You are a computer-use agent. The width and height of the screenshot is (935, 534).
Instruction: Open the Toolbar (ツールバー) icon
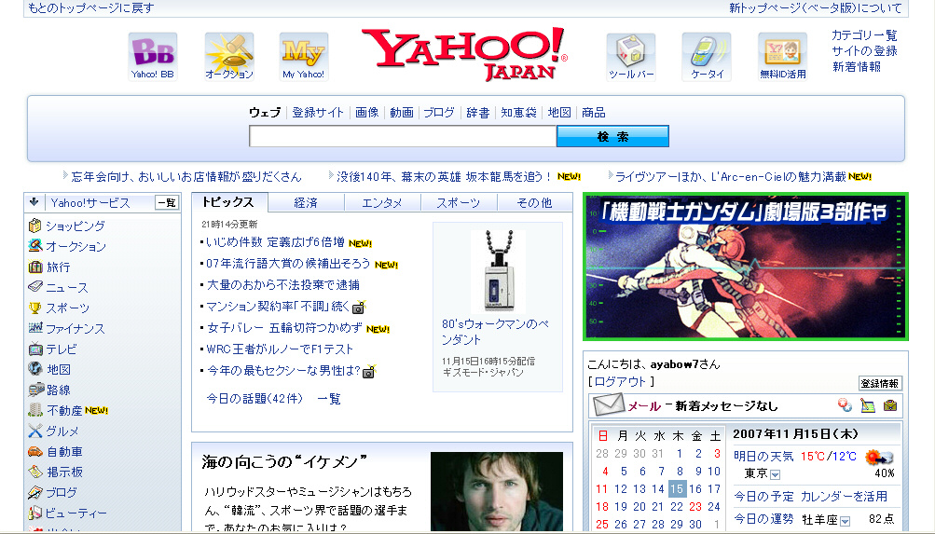pos(631,57)
